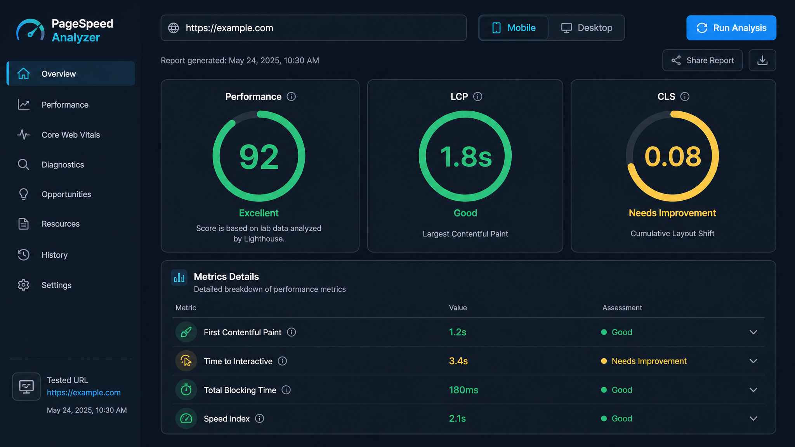Click the globe icon in URL bar
Screen dimensions: 795x447
tap(174, 28)
